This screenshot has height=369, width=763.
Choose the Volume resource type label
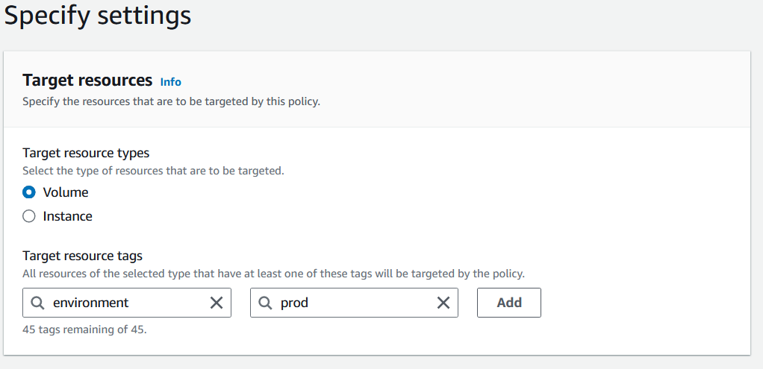[66, 192]
